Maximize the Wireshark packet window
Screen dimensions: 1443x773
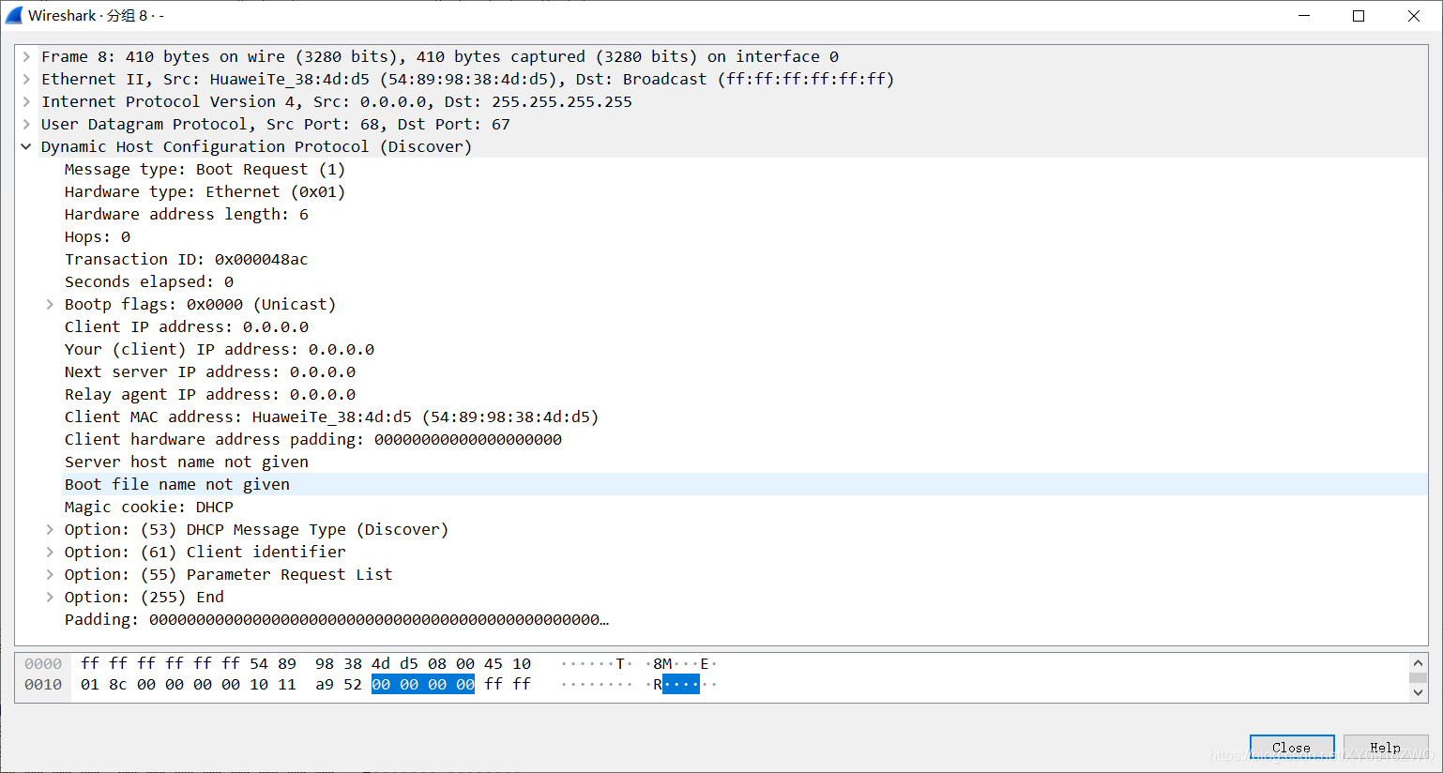click(x=1359, y=16)
